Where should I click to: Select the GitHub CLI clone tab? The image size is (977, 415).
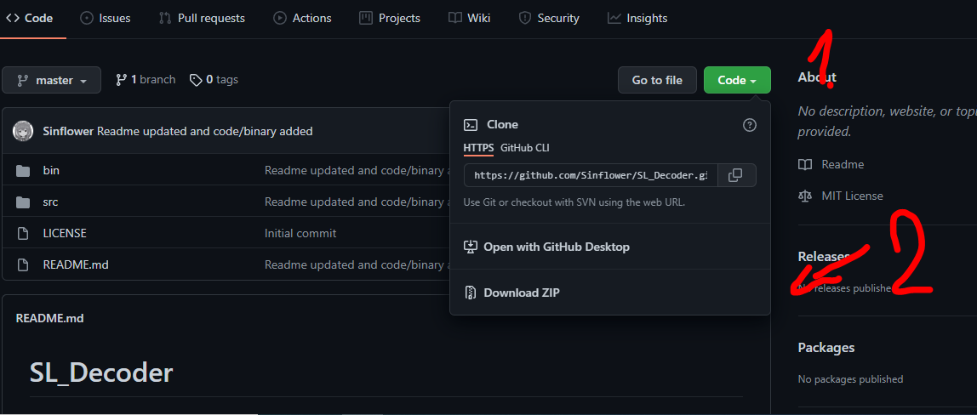pos(525,148)
